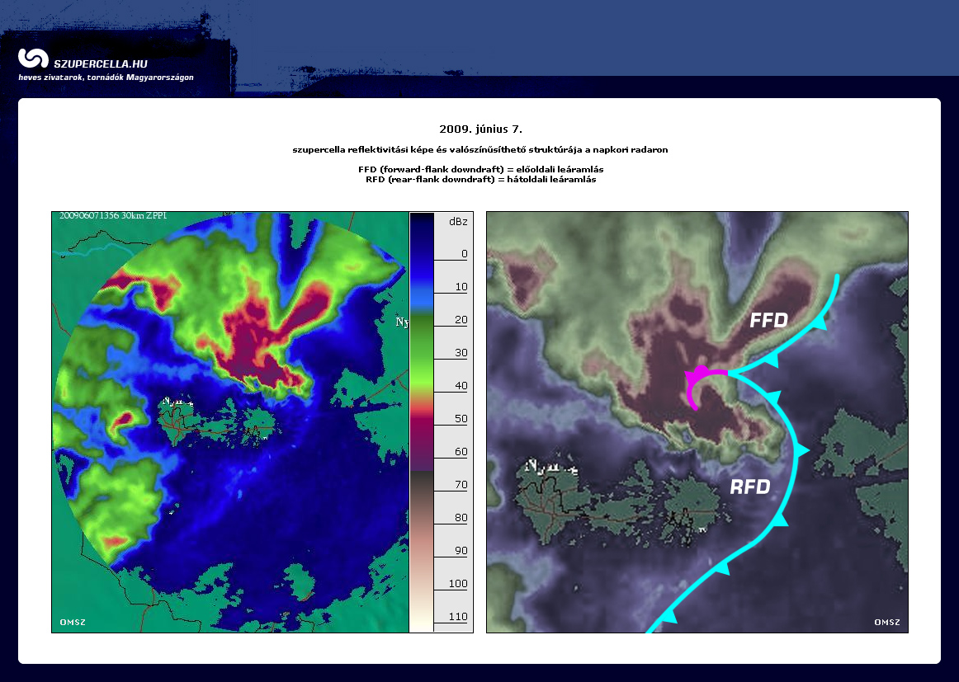Open the left radar reflectivity image
The height and width of the screenshot is (682, 959).
click(229, 421)
